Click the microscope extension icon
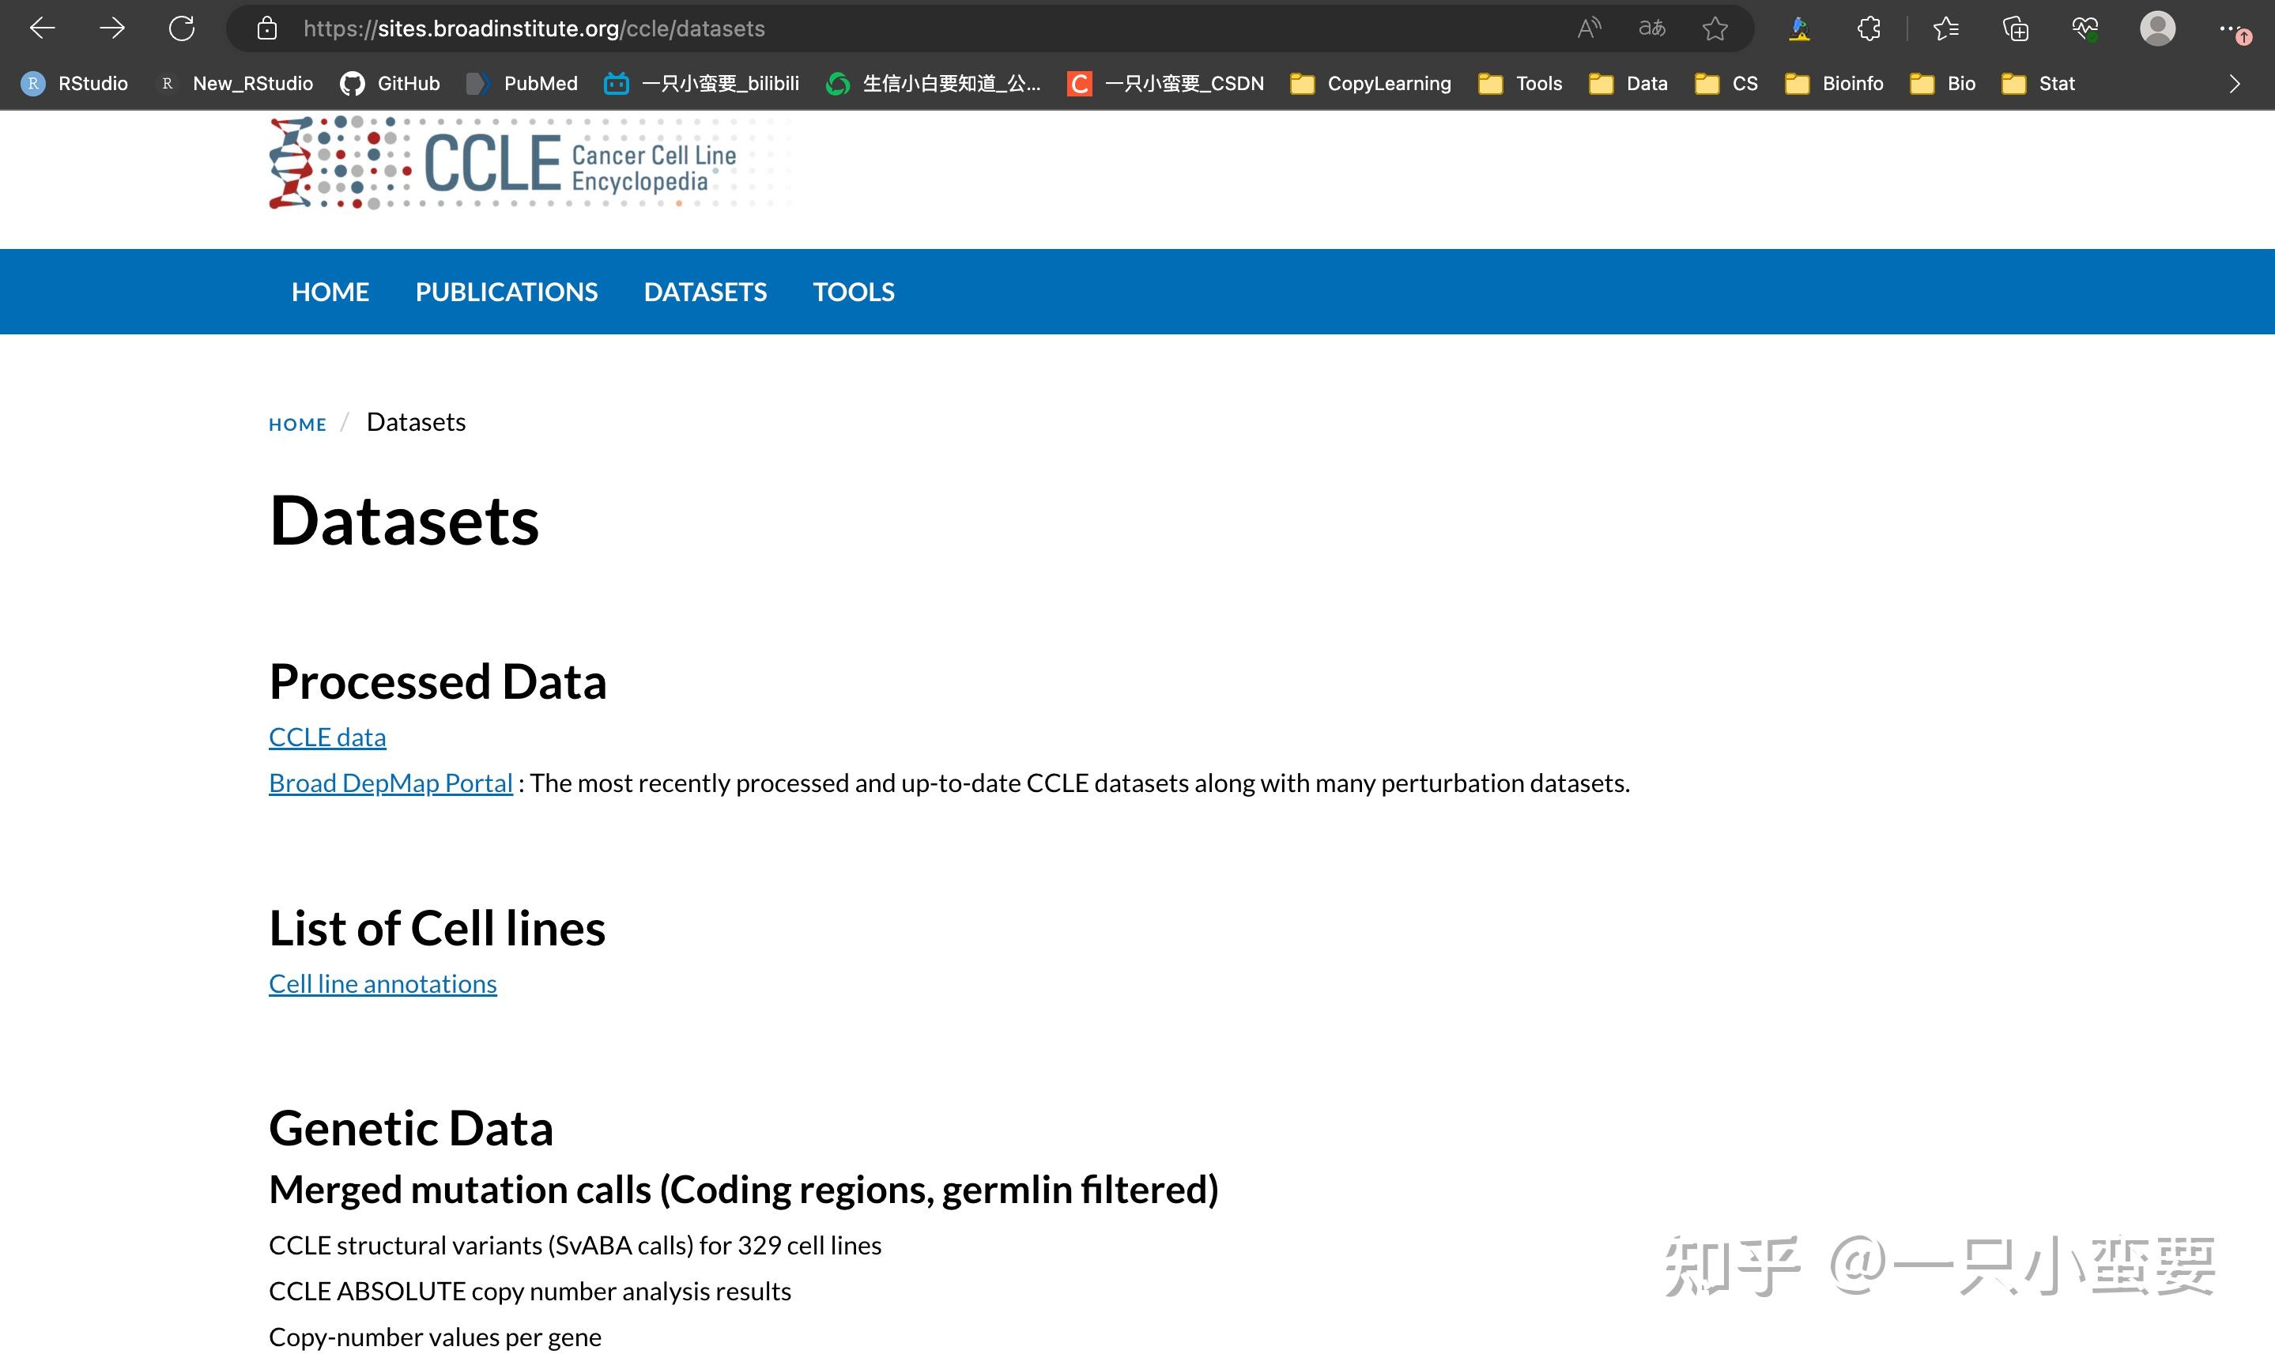This screenshot has height=1358, width=2275. (x=1798, y=28)
